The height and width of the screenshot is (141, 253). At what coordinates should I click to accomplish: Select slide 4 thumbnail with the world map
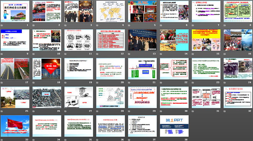(x=110, y=11)
